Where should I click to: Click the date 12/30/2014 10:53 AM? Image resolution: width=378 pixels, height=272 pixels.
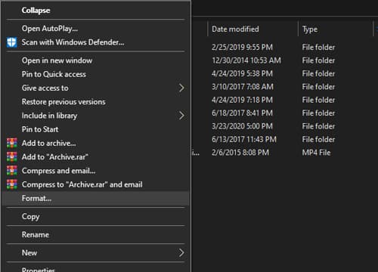tap(246, 60)
